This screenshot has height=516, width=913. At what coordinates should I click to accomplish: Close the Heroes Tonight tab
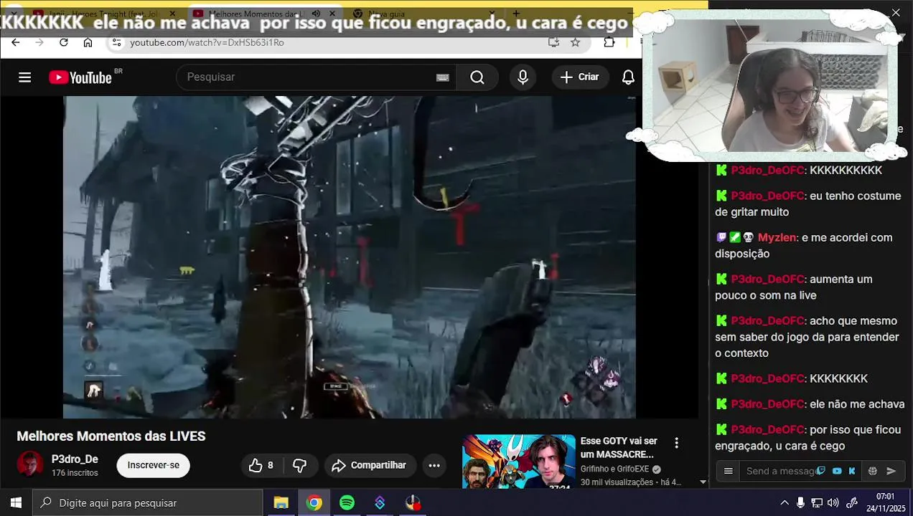point(173,14)
